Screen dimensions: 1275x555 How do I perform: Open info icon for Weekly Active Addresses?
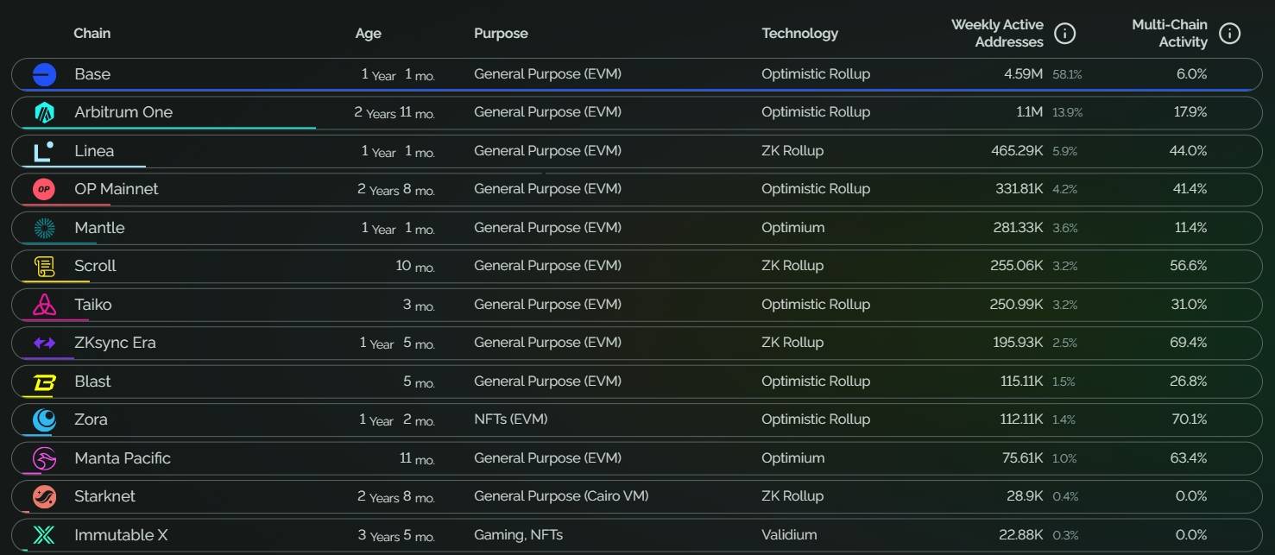tap(1066, 34)
